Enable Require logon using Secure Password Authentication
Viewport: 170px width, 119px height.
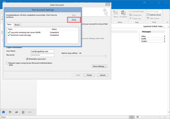(x=7, y=63)
